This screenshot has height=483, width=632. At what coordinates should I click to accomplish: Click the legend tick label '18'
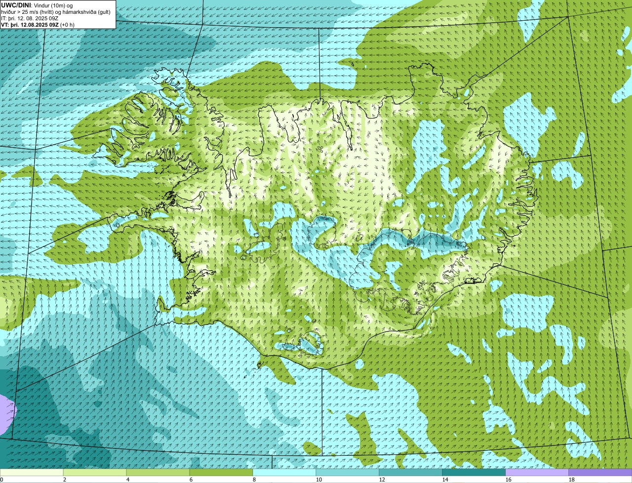click(572, 480)
